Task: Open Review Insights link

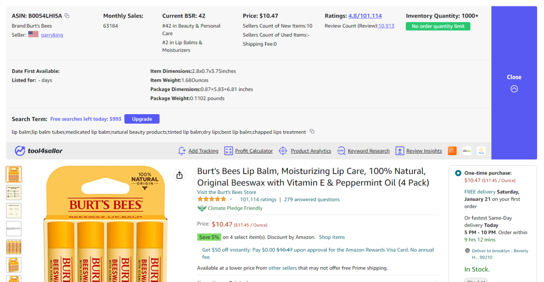Action: pyautogui.click(x=424, y=151)
